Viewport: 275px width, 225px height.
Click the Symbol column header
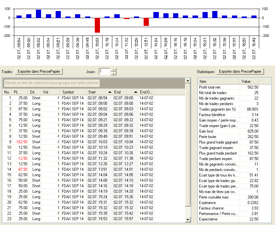73,92
